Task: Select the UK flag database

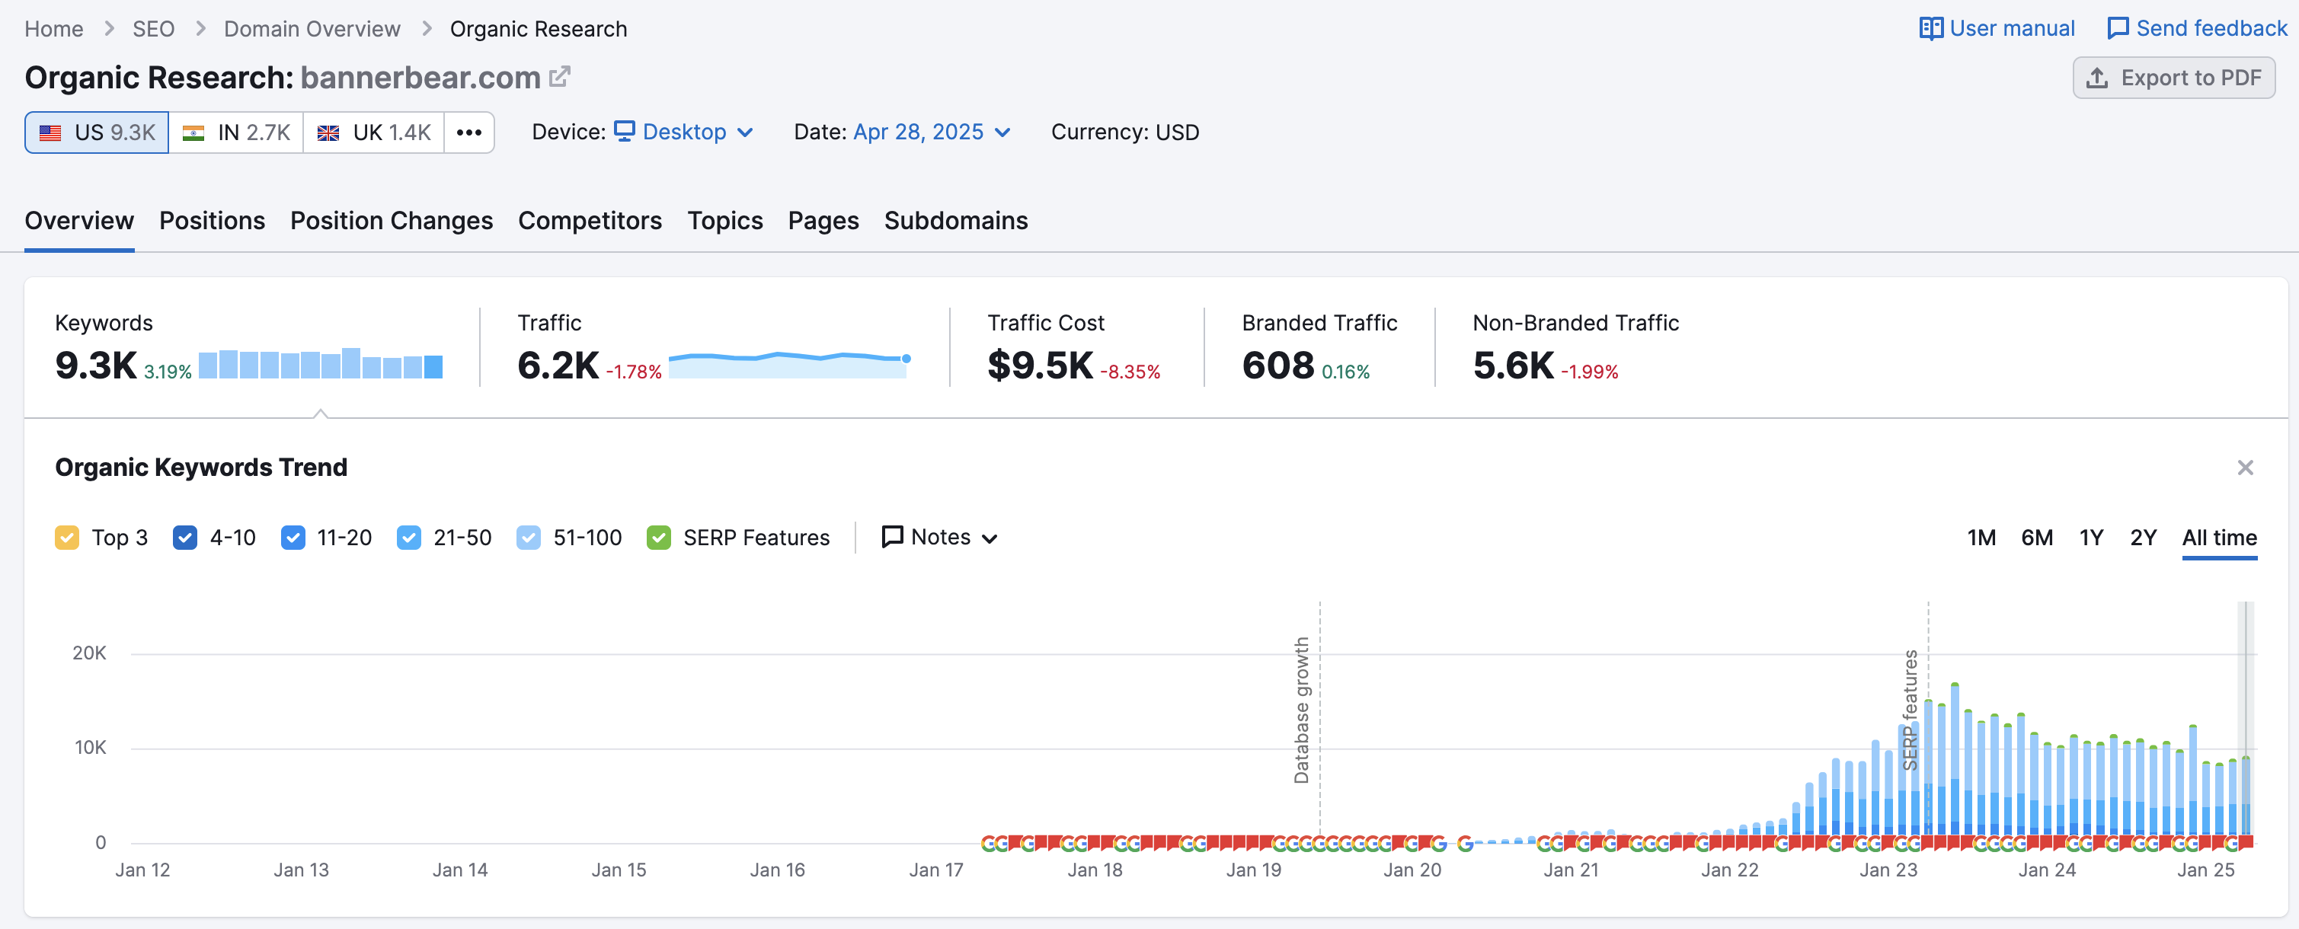Action: pos(328,133)
